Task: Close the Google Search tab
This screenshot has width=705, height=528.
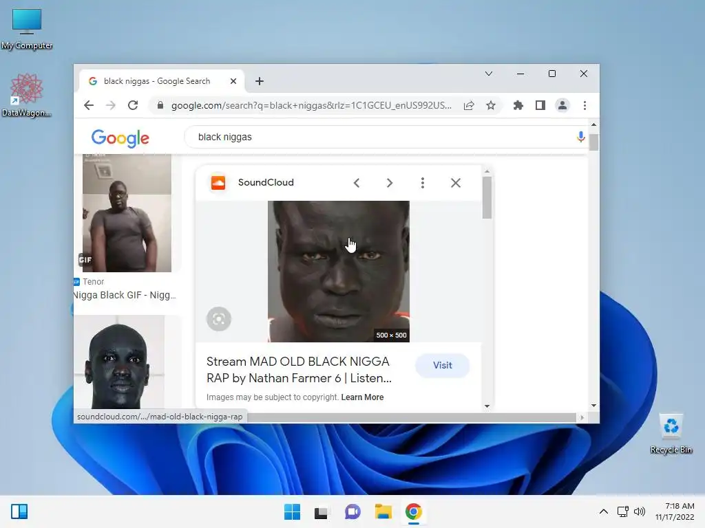Action: 233,81
